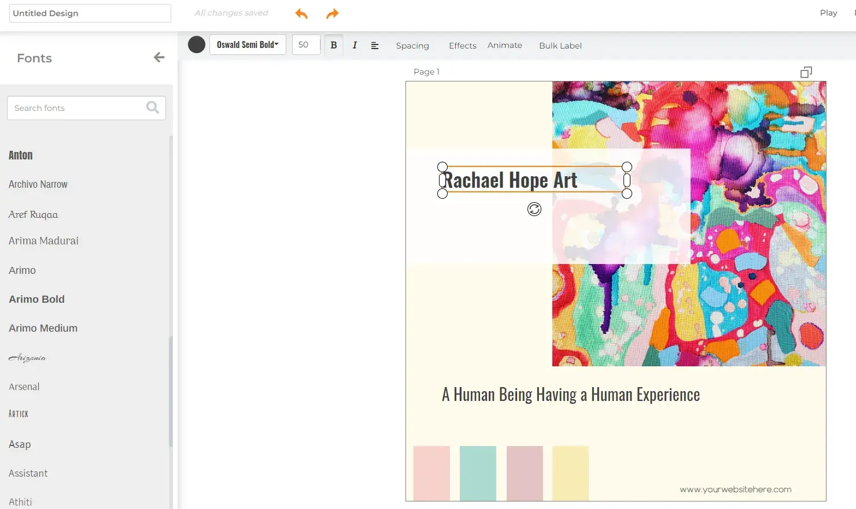The height and width of the screenshot is (509, 856).
Task: Select the Human Experience tagline text
Action: 571,395
